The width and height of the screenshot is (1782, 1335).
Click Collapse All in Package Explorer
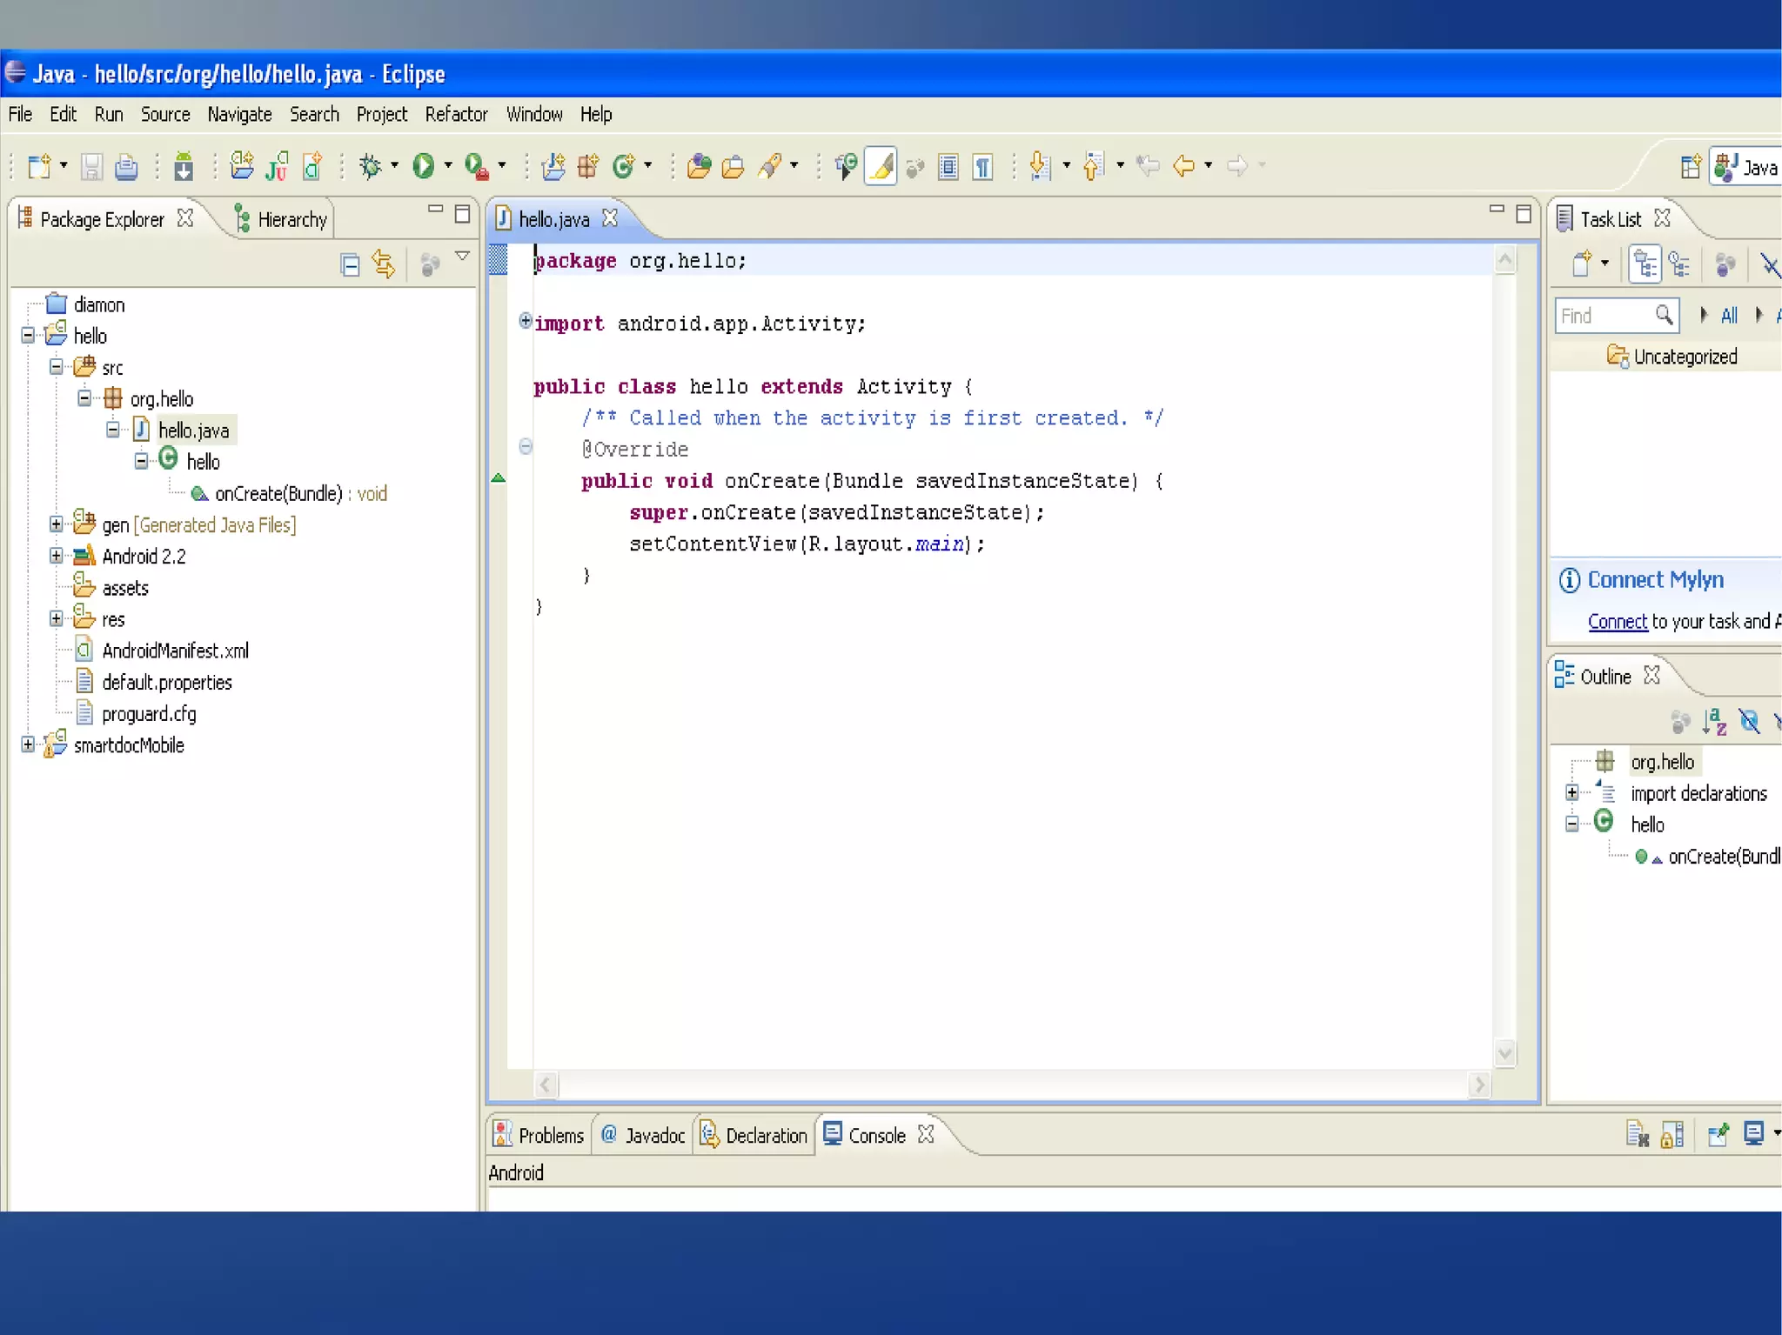click(350, 264)
